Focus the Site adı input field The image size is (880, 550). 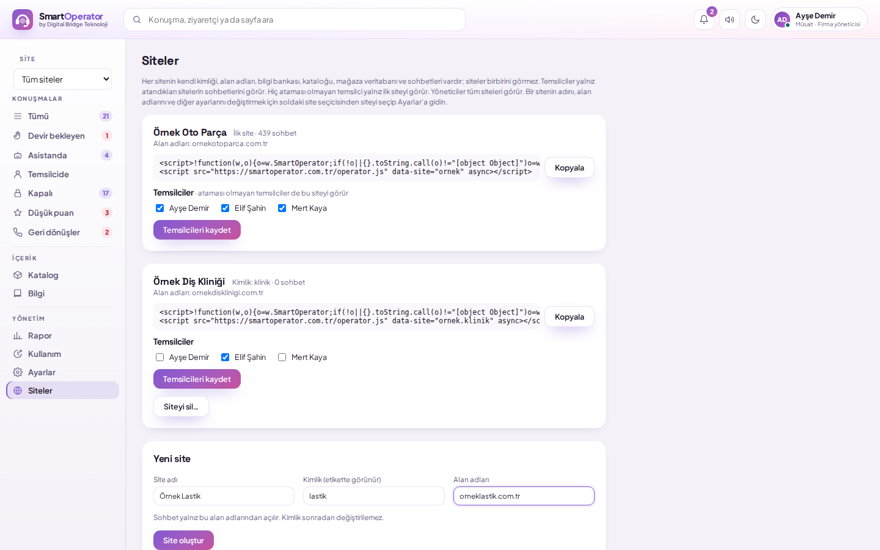[224, 496]
